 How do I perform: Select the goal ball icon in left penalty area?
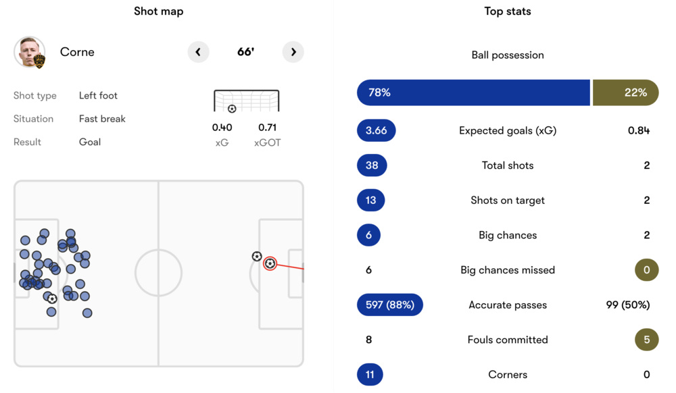52,298
